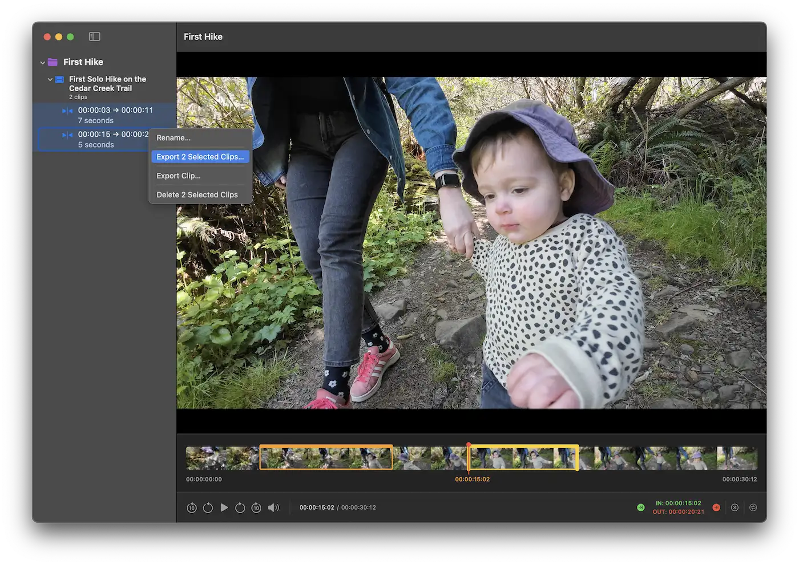The width and height of the screenshot is (799, 565).
Task: Toggle loop playback icon
Action: coord(753,507)
